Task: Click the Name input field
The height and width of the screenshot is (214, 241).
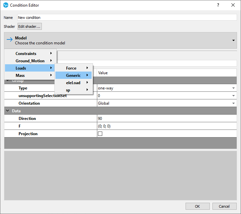Action: pyautogui.click(x=126, y=17)
